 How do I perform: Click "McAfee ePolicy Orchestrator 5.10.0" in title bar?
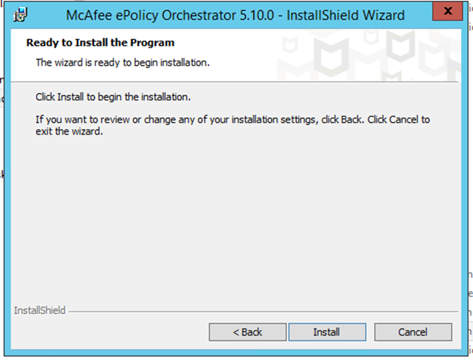[x=170, y=15]
